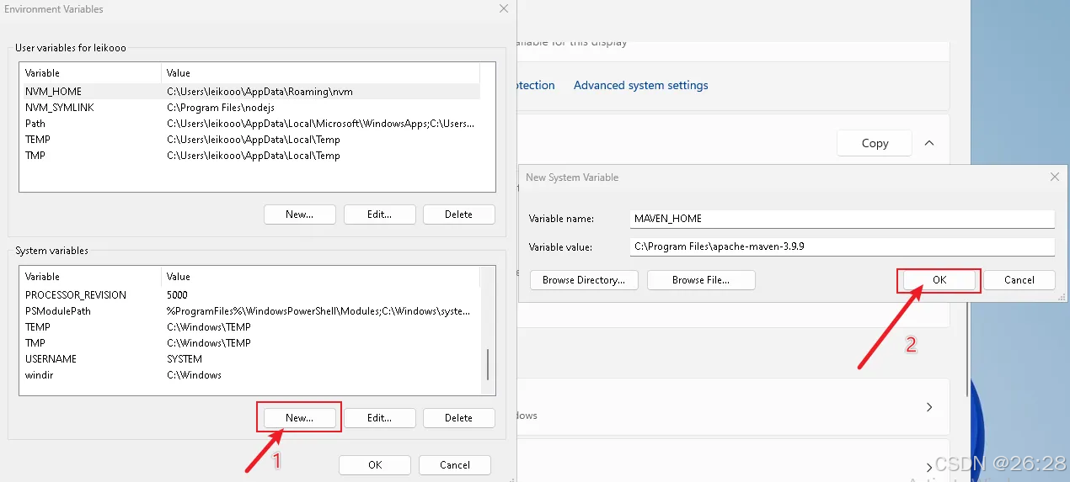Image resolution: width=1070 pixels, height=482 pixels.
Task: Select user TEMP with AppData\Local\Temp value
Action: coord(249,140)
